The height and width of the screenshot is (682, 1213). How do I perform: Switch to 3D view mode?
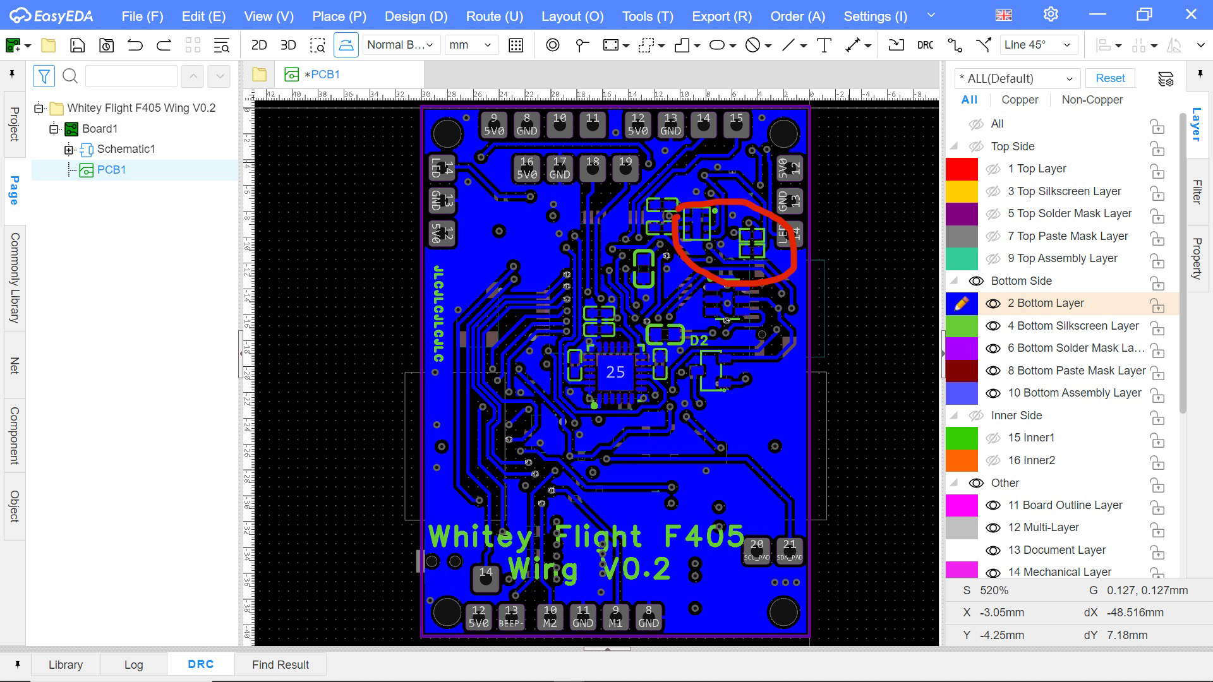[288, 45]
